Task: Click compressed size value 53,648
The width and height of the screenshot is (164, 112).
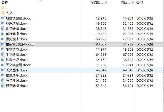Action: (x=101, y=86)
